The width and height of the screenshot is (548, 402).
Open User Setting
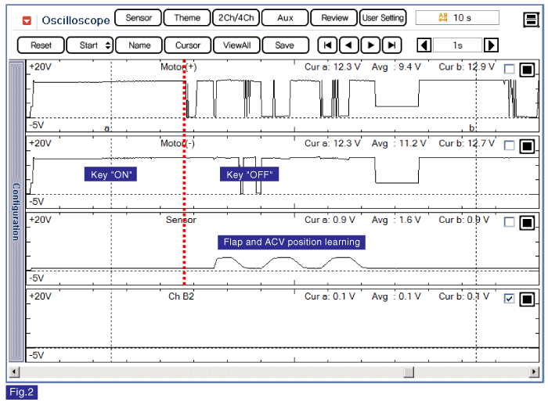(383, 18)
